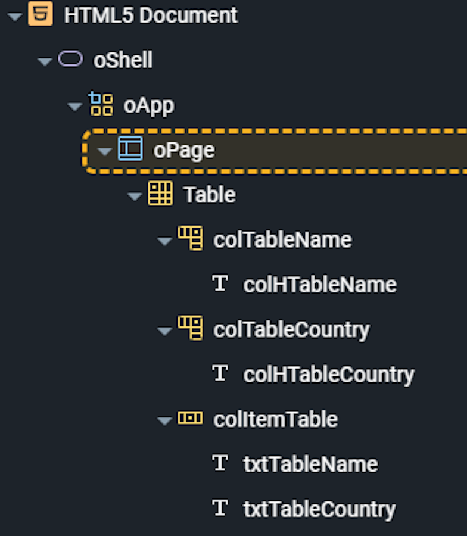
Task: Collapse the HTML5 Document node
Action: 15,17
